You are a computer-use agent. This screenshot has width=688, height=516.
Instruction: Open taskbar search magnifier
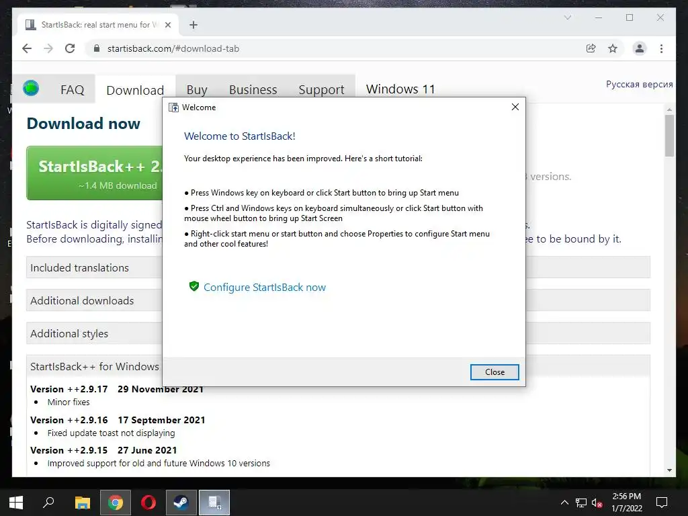pos(48,503)
